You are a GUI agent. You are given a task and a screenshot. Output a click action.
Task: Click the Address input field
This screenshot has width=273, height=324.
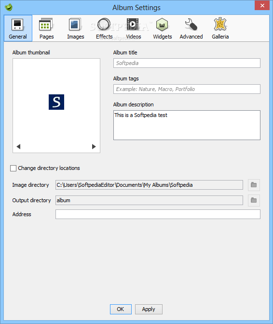[x=158, y=214]
